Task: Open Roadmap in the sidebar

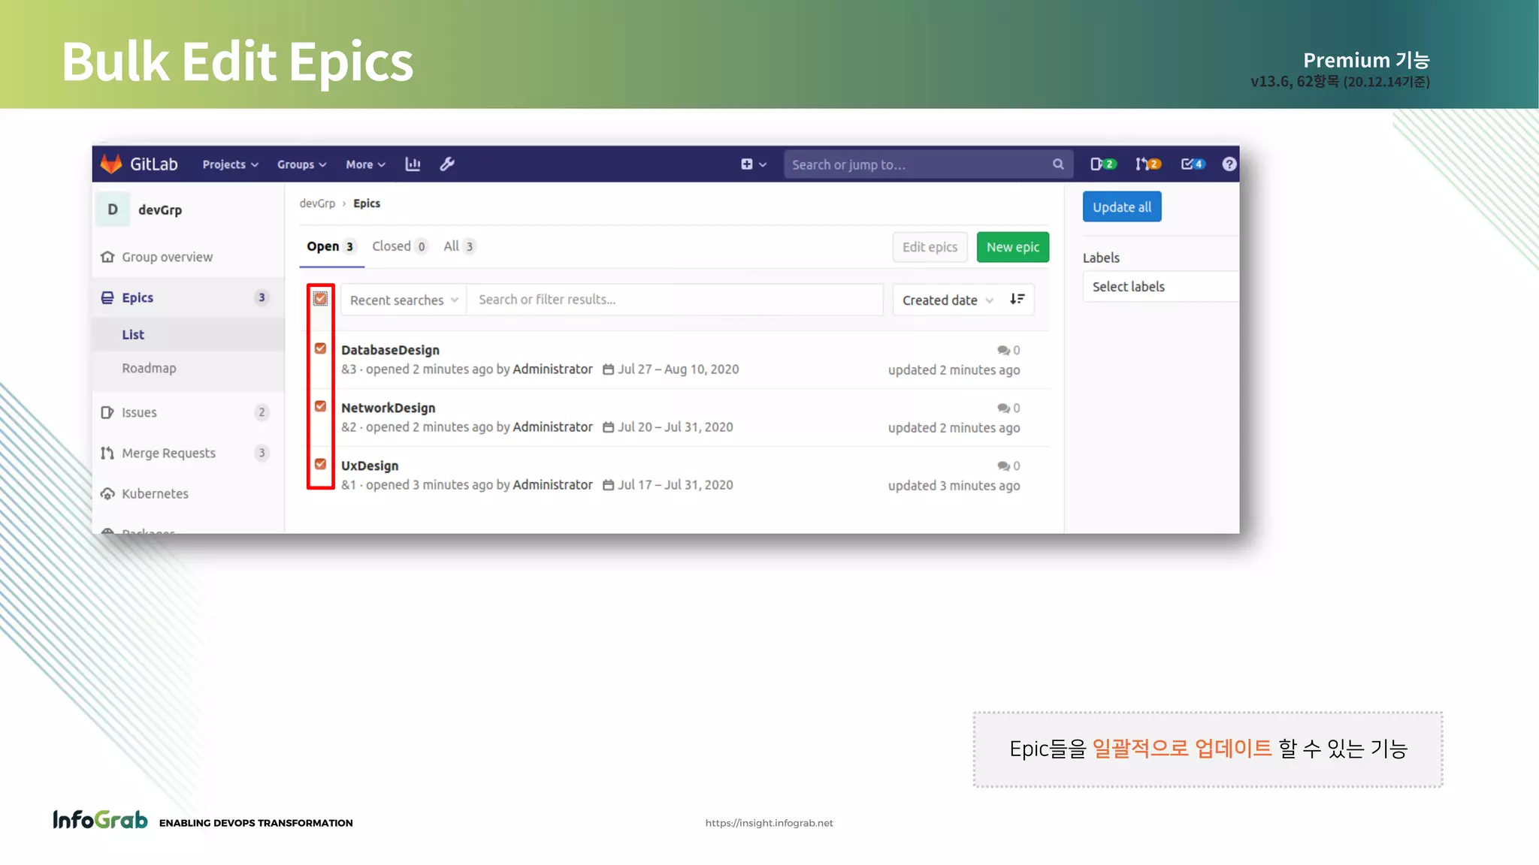Action: (x=149, y=368)
